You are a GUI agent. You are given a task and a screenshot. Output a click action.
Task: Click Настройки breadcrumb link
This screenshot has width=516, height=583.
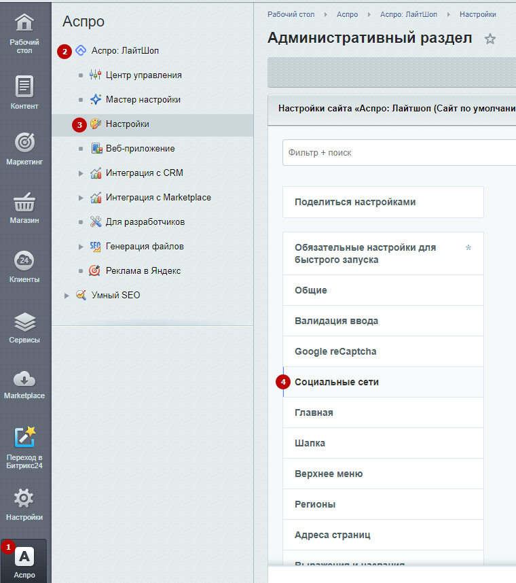tap(478, 14)
